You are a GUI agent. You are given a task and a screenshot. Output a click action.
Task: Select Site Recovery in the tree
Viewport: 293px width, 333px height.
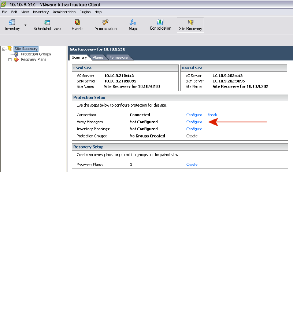click(26, 49)
